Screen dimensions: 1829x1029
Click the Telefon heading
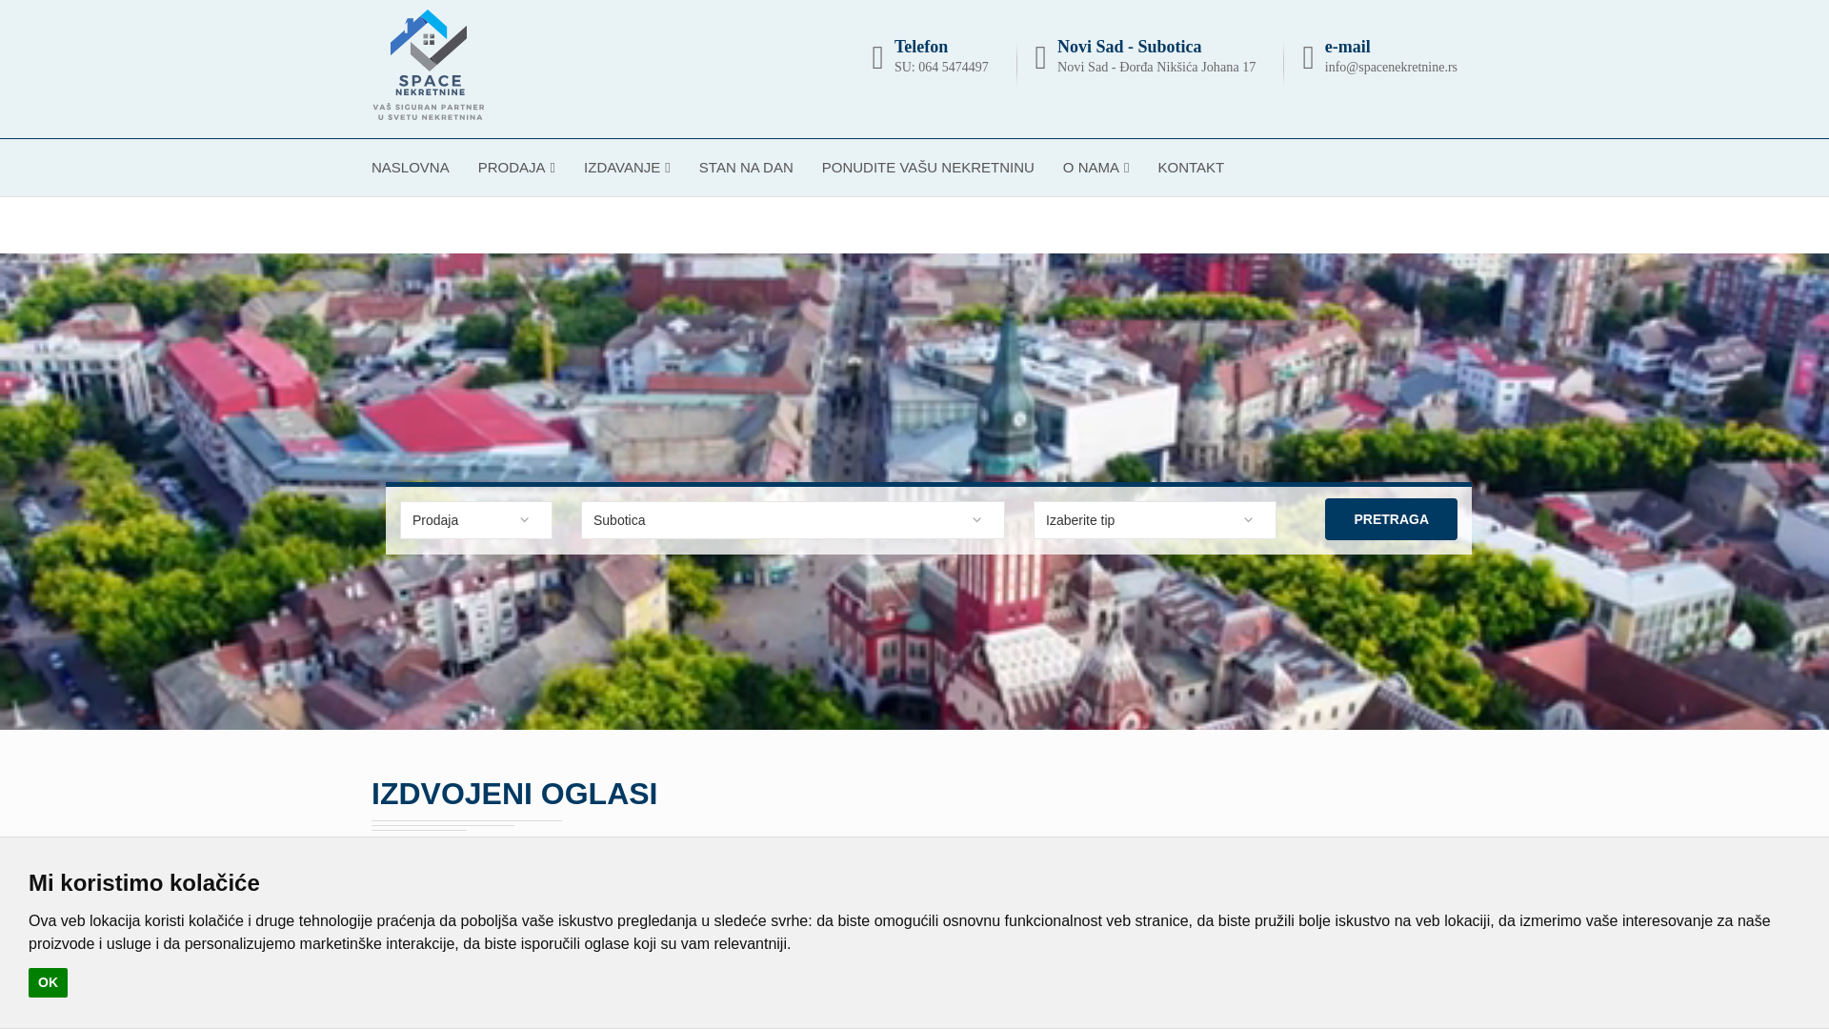920,47
